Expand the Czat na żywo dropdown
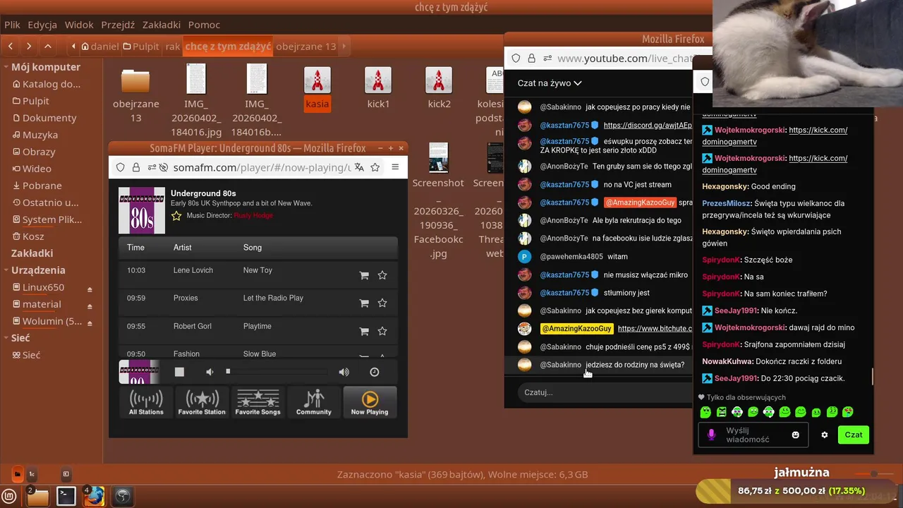The width and height of the screenshot is (903, 508). [x=550, y=83]
